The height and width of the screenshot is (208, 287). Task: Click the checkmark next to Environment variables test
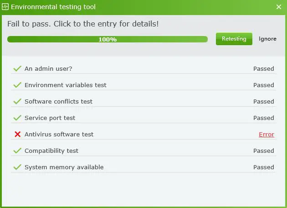tap(18, 85)
